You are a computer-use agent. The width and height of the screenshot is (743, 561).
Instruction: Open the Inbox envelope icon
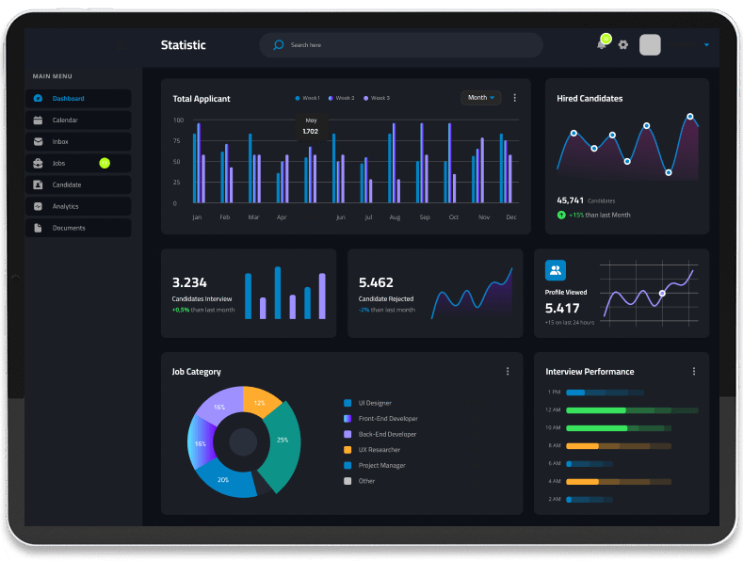click(38, 142)
